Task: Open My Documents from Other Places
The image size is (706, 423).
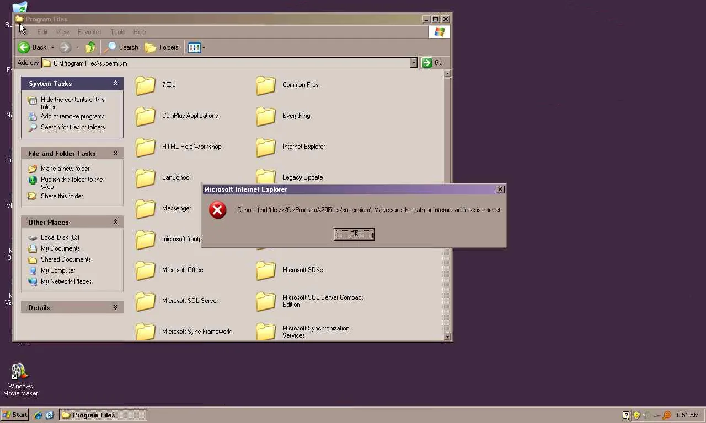Action: click(x=60, y=248)
